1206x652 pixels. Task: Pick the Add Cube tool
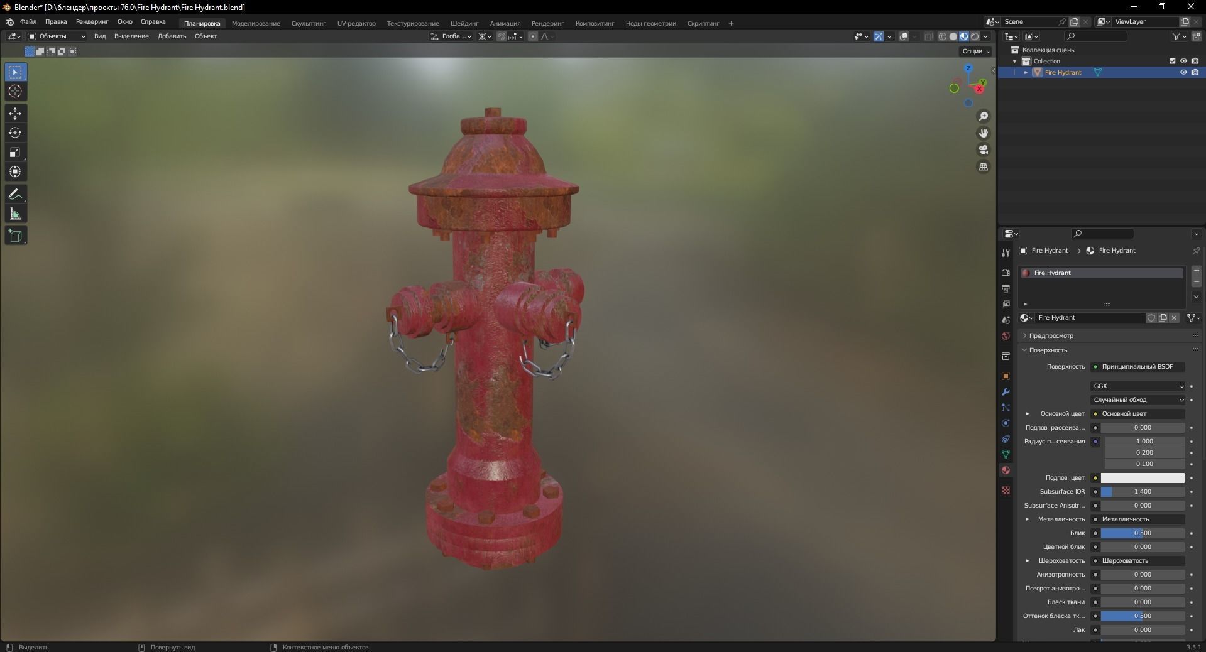15,236
